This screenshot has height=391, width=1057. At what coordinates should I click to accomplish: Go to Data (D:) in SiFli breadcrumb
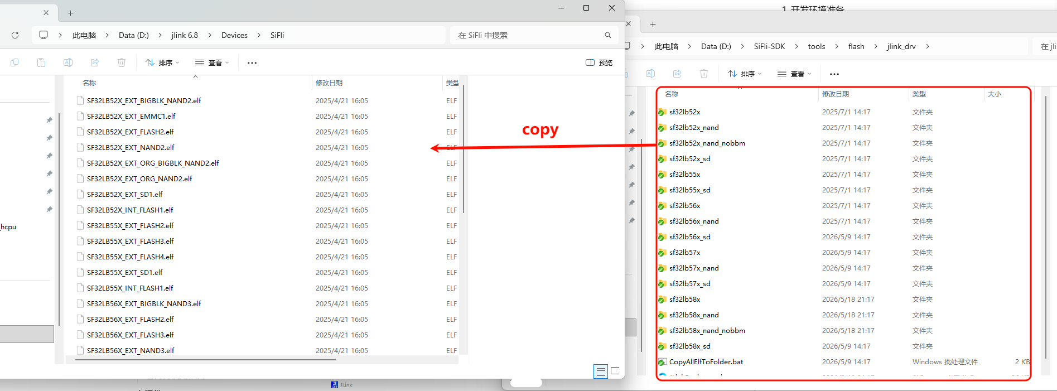point(134,35)
